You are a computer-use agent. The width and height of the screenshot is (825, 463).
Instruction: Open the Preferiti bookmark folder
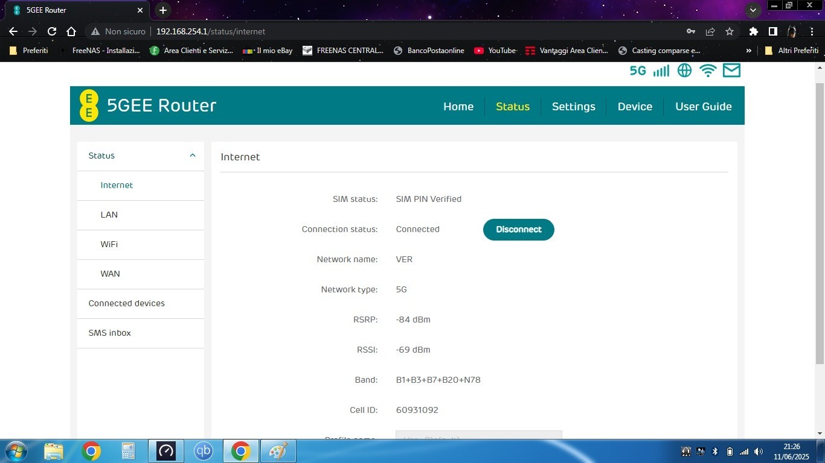pos(29,51)
